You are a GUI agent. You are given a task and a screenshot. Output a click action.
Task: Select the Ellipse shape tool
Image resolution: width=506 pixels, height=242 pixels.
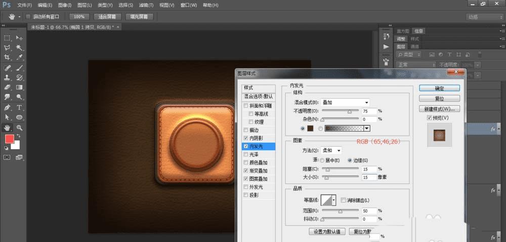click(x=19, y=117)
